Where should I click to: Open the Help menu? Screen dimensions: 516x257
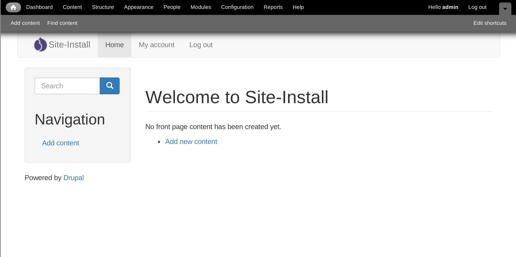(298, 7)
